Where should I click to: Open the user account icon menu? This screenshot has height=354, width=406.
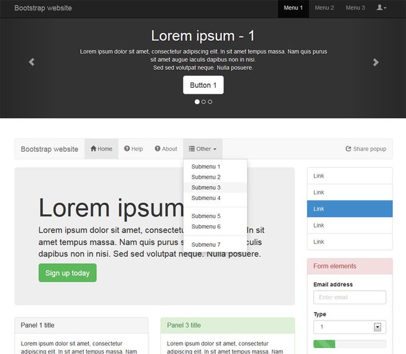tap(381, 8)
